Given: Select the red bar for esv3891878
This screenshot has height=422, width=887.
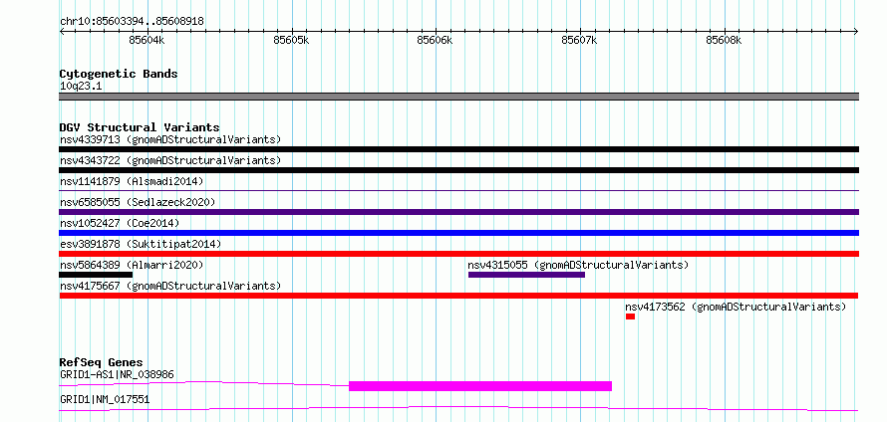Looking at the screenshot, I should click(458, 254).
